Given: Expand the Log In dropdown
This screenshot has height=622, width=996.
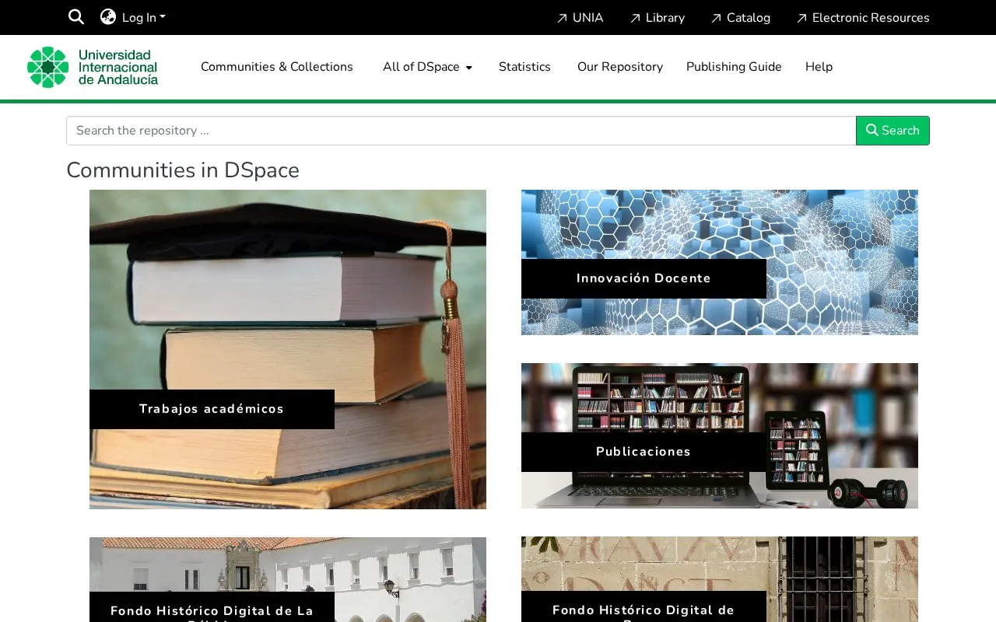Looking at the screenshot, I should [x=144, y=18].
